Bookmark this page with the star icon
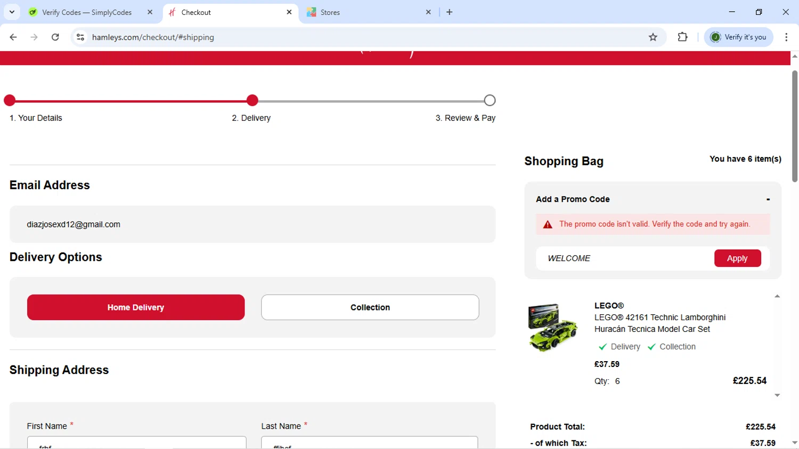This screenshot has width=799, height=449. coord(653,37)
